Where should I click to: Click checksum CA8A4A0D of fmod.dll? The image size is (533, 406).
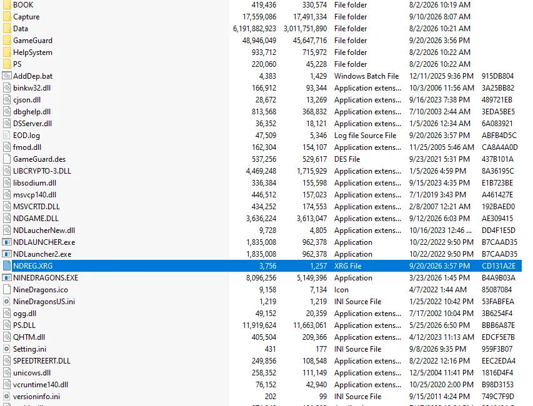[500, 147]
